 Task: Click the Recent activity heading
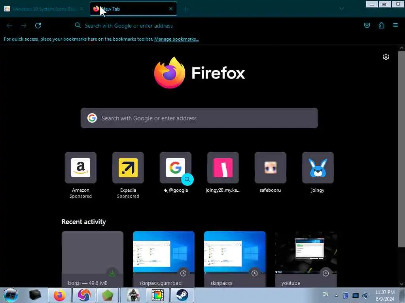[x=84, y=222]
